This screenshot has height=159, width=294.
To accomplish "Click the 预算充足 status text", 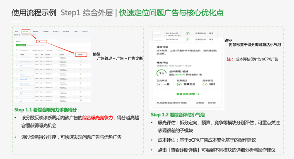I will click(189, 84).
